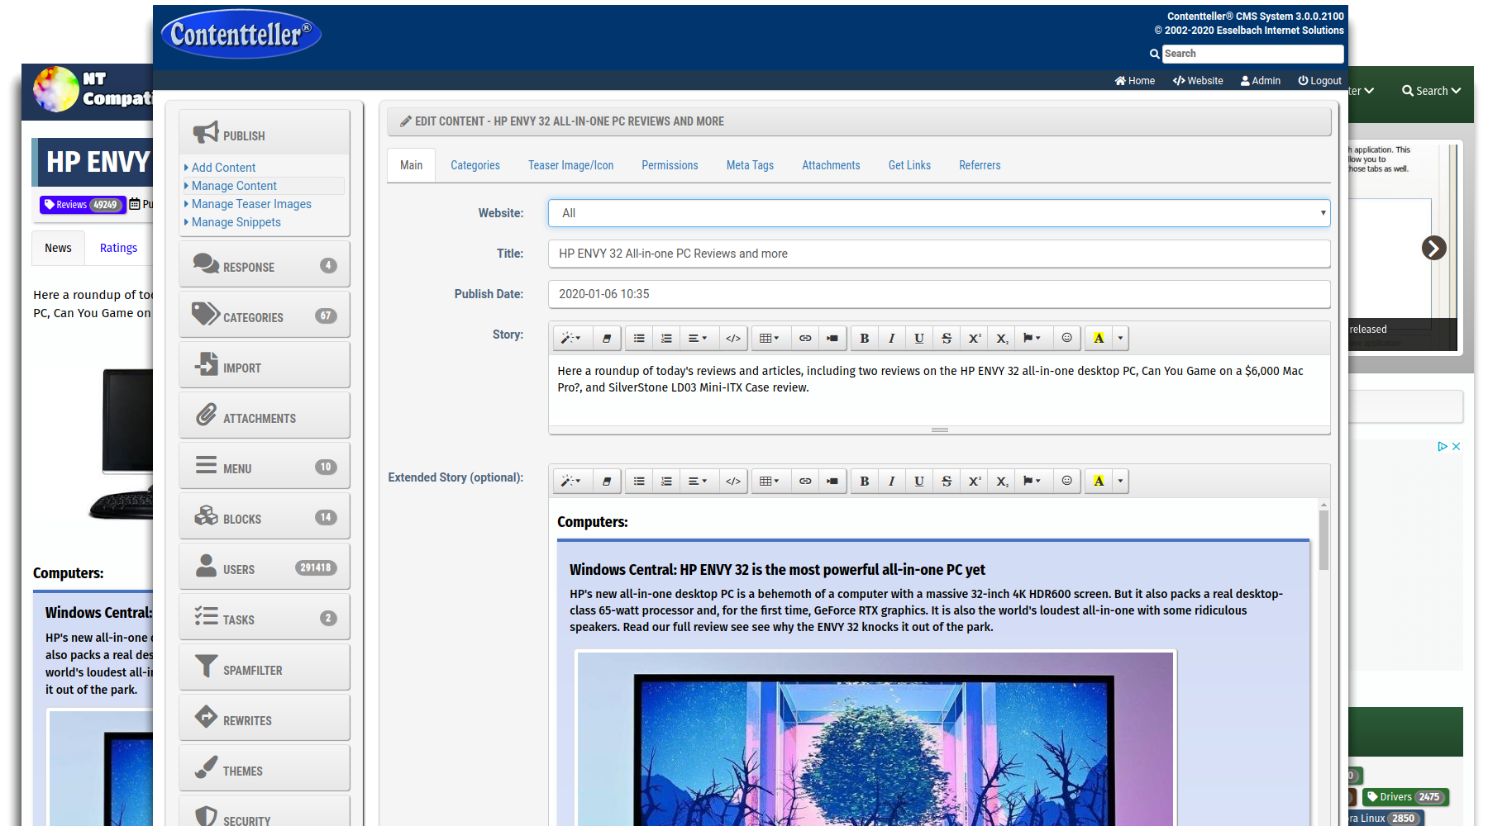Click yellow highlight color button in Story toolbar
This screenshot has width=1488, height=826.
[1098, 338]
